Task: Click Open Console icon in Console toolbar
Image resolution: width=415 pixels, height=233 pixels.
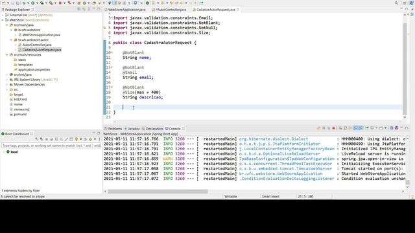Action: [x=381, y=128]
